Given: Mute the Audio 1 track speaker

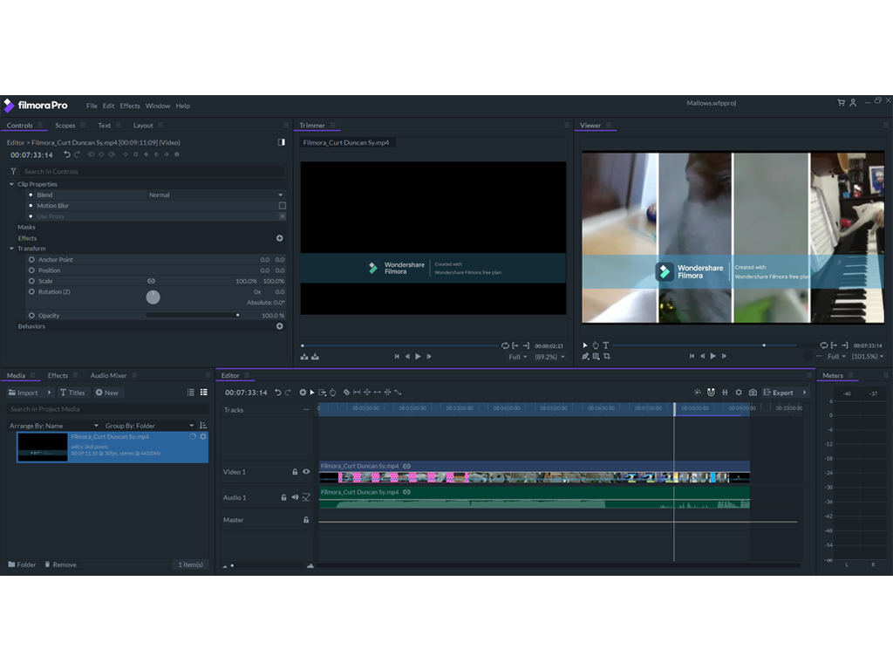Looking at the screenshot, I should (x=295, y=497).
